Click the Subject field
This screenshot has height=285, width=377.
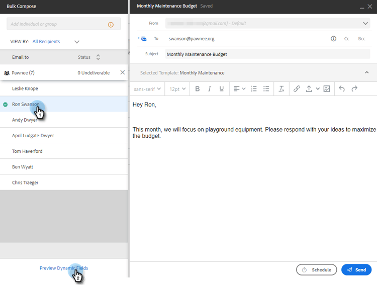coord(267,54)
